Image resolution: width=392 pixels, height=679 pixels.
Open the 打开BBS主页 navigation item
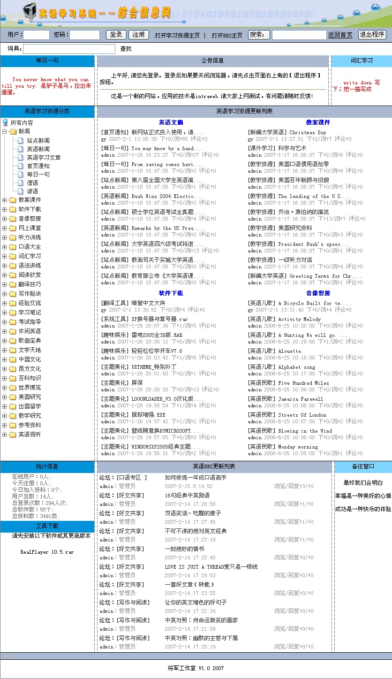click(227, 35)
